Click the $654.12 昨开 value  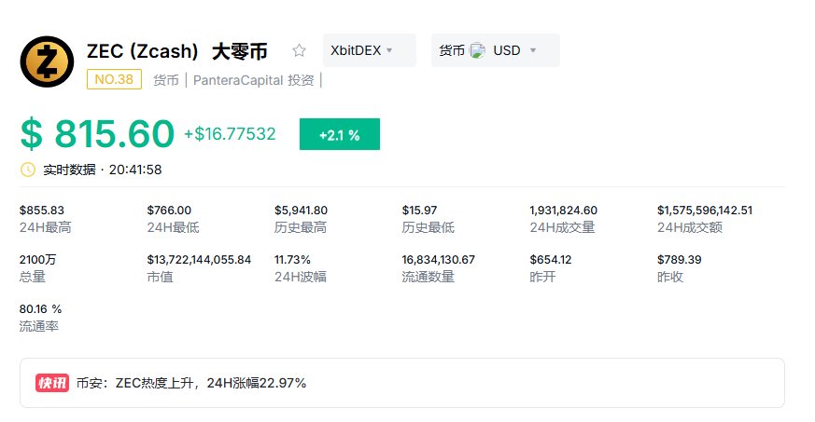coord(551,259)
